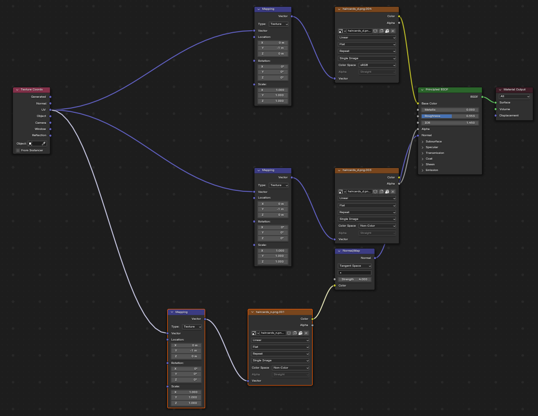Expand the Emission panel in Principled BSDF

(423, 170)
